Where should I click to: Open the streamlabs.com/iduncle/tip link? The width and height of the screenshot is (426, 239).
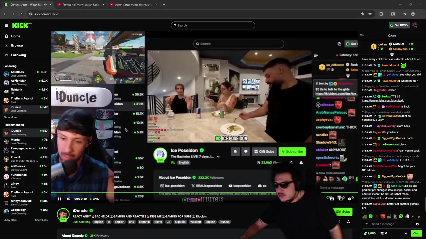[x=383, y=101]
